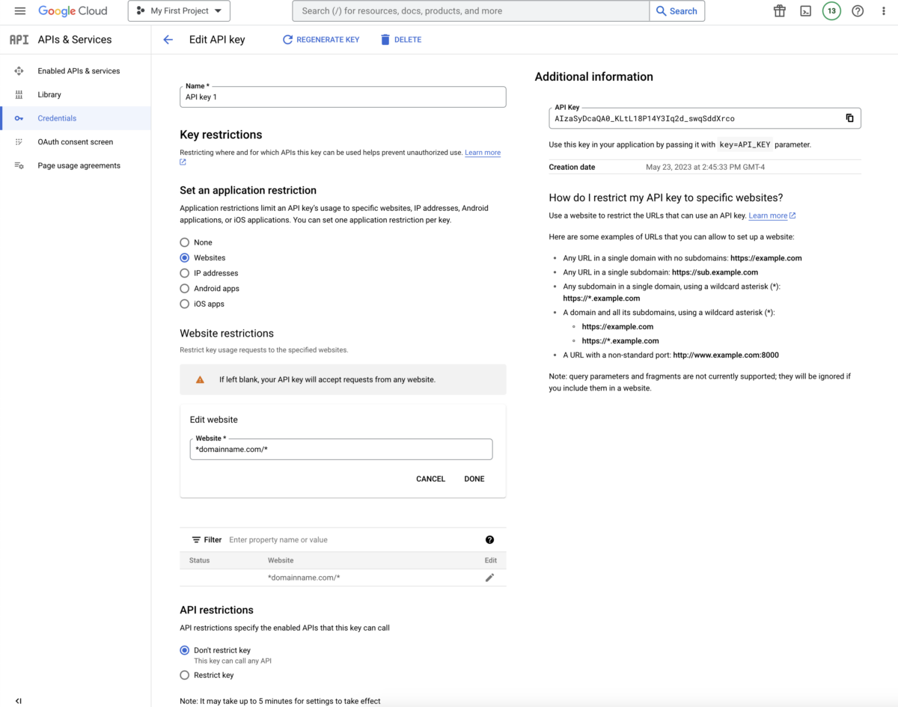Open the free trial gift offers panel
The height and width of the screenshot is (707, 898).
(779, 10)
